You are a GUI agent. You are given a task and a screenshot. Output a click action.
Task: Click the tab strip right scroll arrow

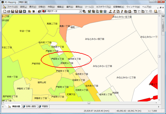(159, 106)
